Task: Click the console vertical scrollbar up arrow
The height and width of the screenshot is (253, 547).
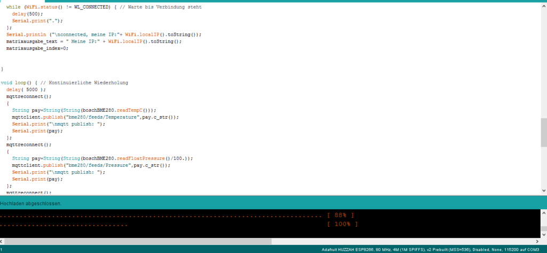Action: tap(543, 212)
